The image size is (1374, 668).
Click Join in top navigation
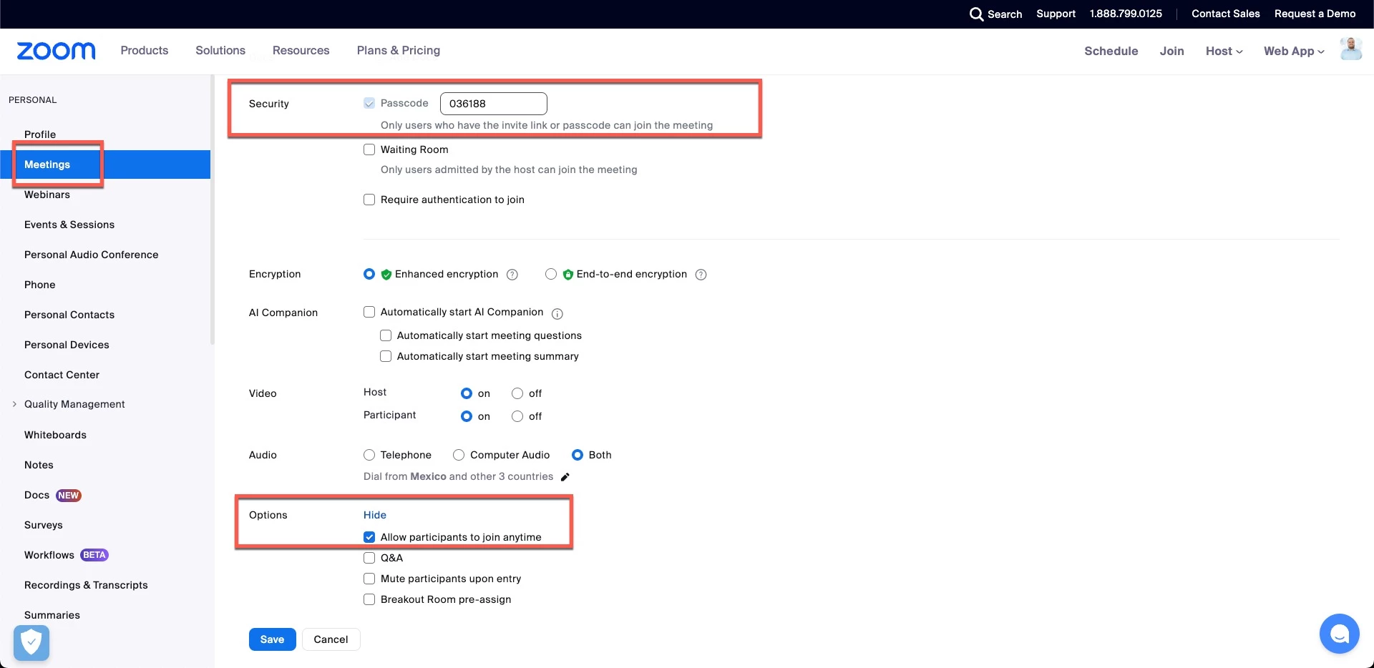coord(1172,51)
